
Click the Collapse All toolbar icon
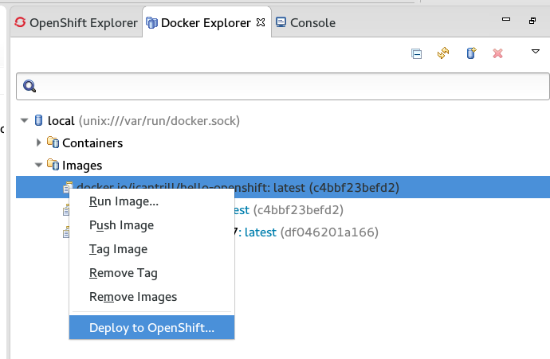coord(416,53)
